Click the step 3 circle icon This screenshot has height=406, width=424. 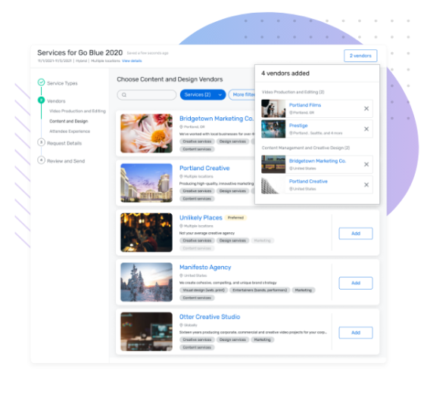[x=41, y=142]
